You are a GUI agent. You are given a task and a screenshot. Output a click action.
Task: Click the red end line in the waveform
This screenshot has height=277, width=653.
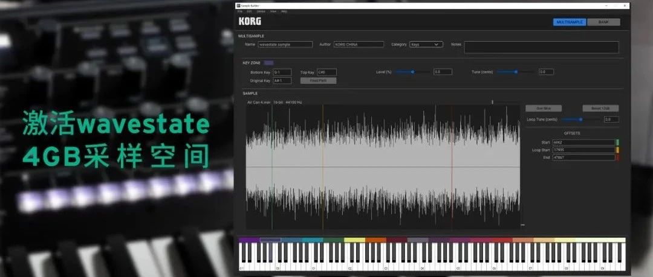coord(452,167)
